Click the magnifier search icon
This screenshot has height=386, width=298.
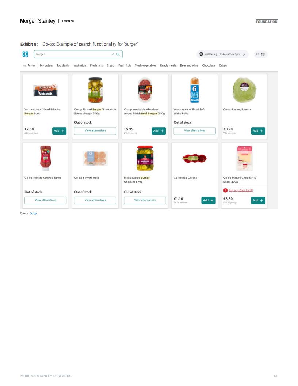118,54
